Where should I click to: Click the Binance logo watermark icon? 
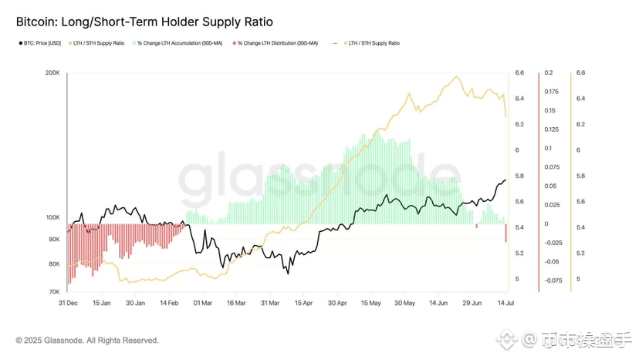506,339
